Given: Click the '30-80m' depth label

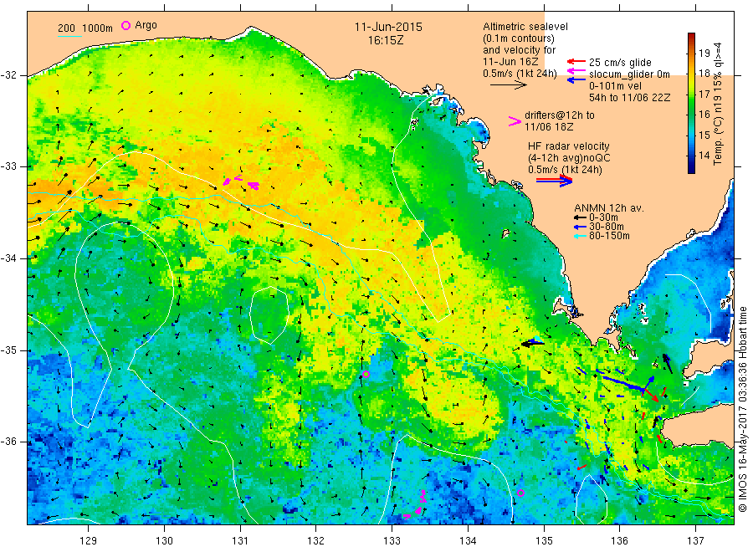Looking at the screenshot, I should [606, 227].
